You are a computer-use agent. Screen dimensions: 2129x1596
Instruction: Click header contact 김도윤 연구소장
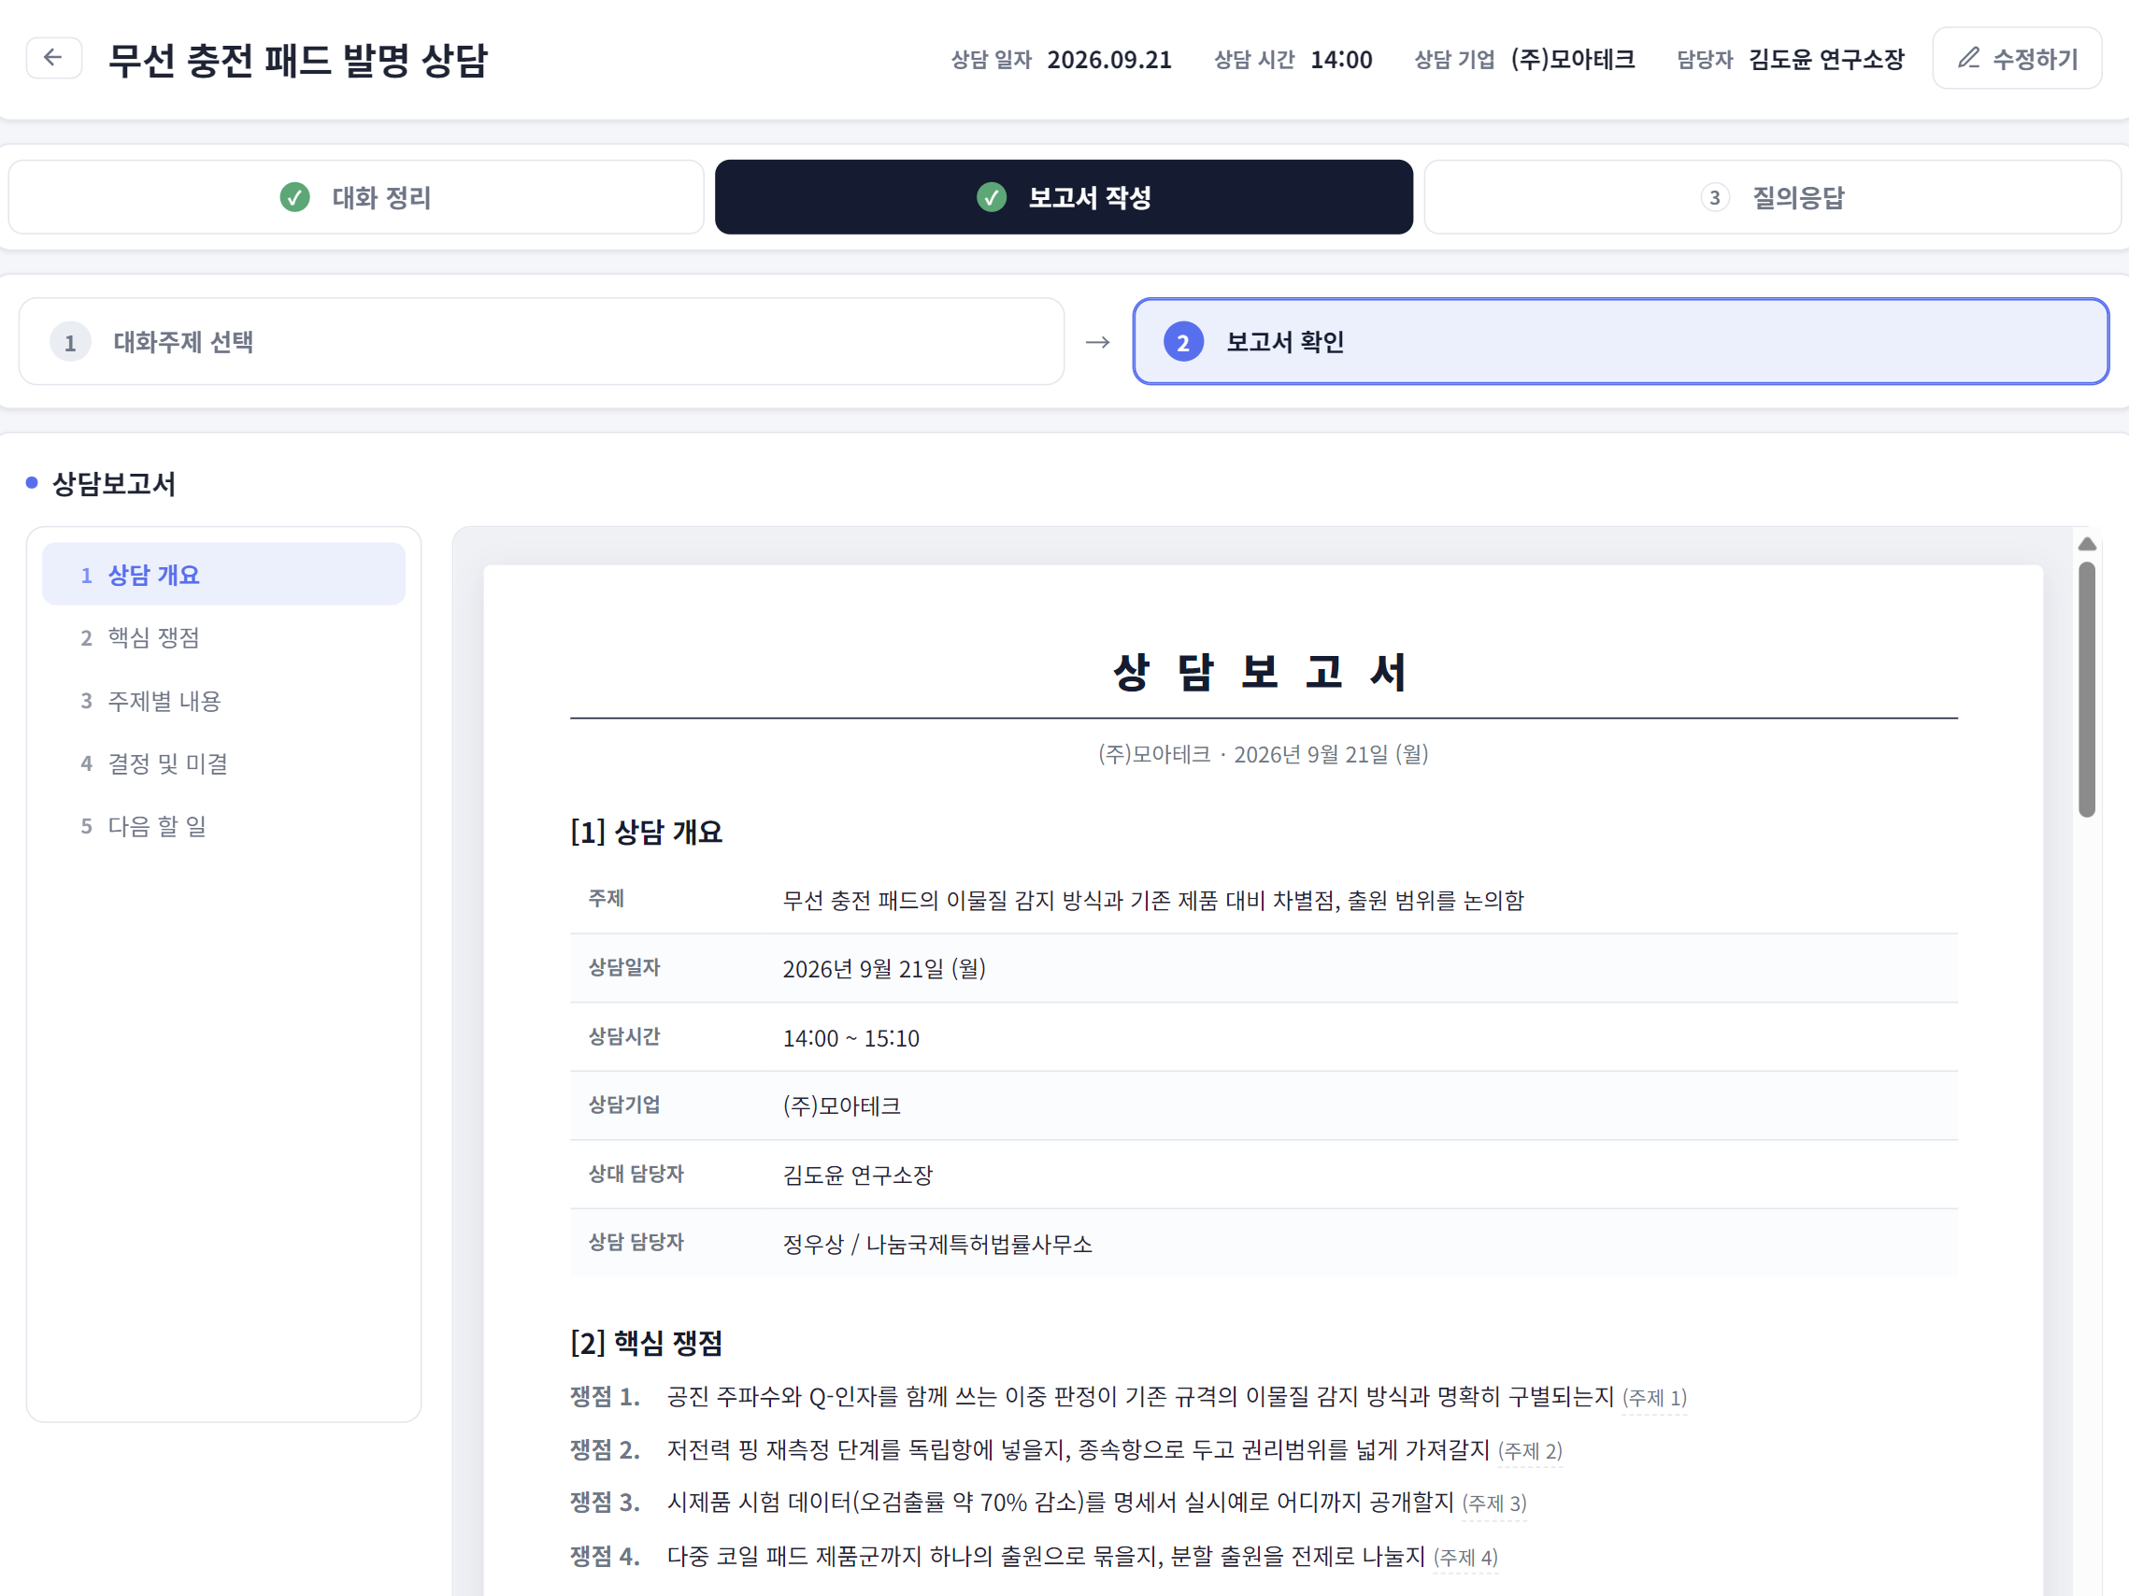(1826, 60)
